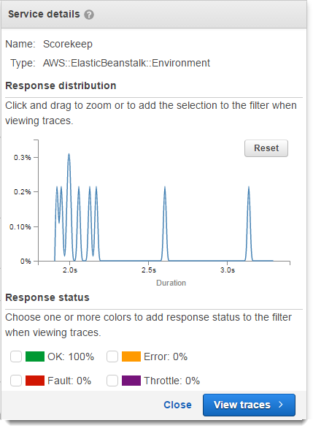Select the red Fault color swatch
Screen dimensions: 313x431
coord(35,381)
